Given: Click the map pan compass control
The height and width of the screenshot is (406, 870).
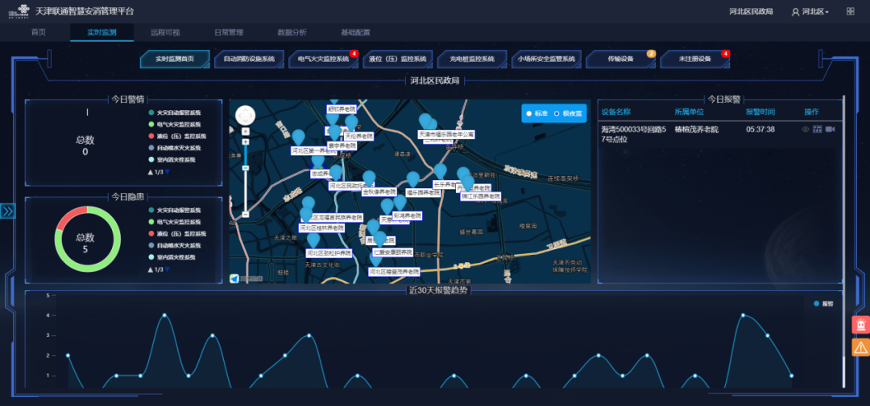Looking at the screenshot, I should pyautogui.click(x=245, y=116).
